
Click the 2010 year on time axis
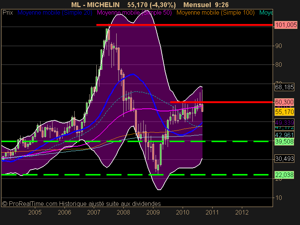(183, 212)
